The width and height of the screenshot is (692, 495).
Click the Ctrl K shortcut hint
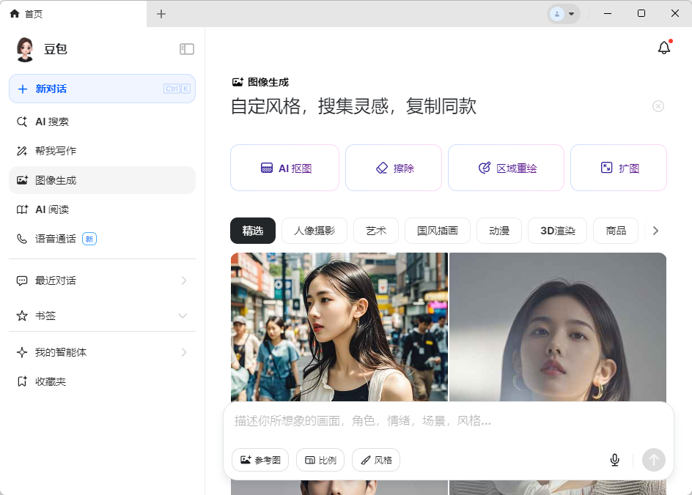177,89
